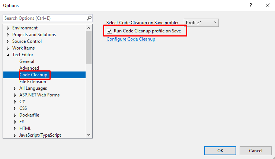The height and width of the screenshot is (159, 275).
Task: Select the Dockerfile label
Action: coord(29,115)
